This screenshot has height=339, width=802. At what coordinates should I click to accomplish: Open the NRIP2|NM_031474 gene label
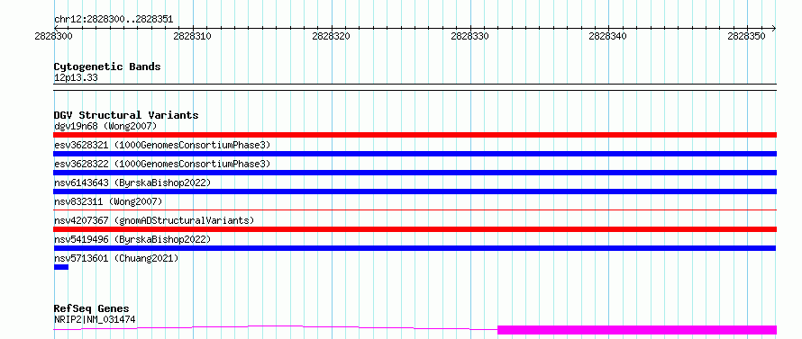tap(95, 320)
